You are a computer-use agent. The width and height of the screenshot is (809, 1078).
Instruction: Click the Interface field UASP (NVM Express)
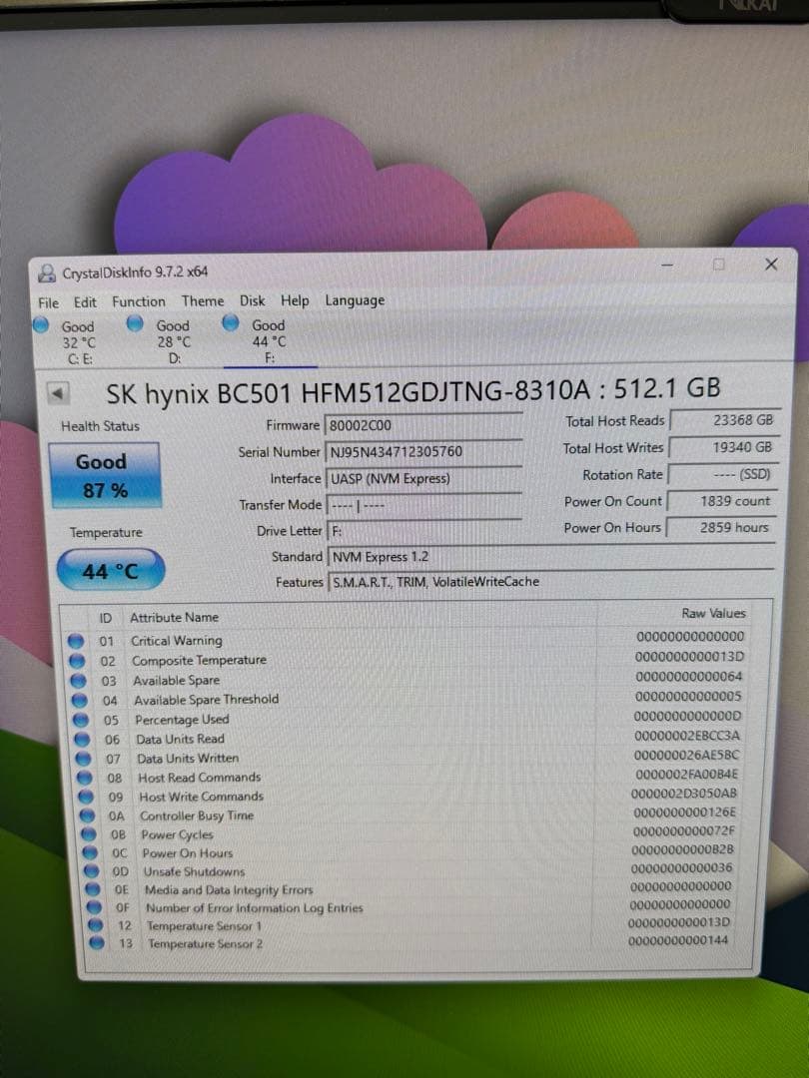(x=423, y=478)
